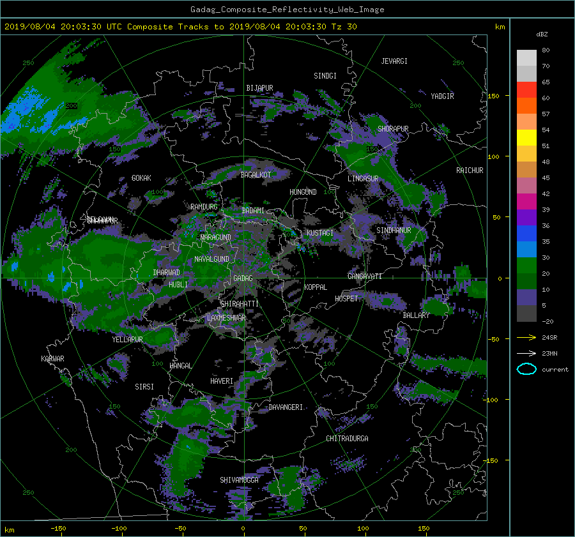Click the 'GOKAK' city label
The image size is (575, 537).
click(x=141, y=178)
